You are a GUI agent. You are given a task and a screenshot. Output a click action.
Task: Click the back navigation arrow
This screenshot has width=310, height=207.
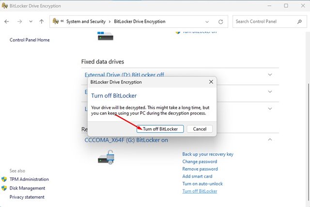coord(7,22)
